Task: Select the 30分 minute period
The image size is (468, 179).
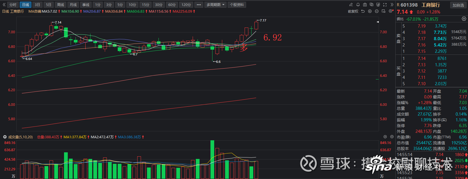Action: [x=159, y=5]
